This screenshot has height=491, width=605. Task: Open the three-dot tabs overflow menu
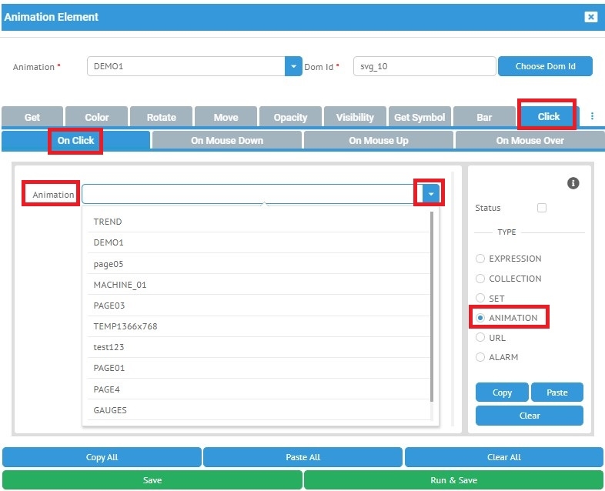592,117
